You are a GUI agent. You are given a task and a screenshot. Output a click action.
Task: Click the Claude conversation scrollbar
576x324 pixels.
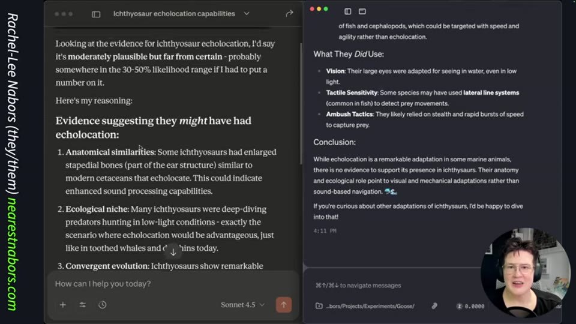[301, 104]
